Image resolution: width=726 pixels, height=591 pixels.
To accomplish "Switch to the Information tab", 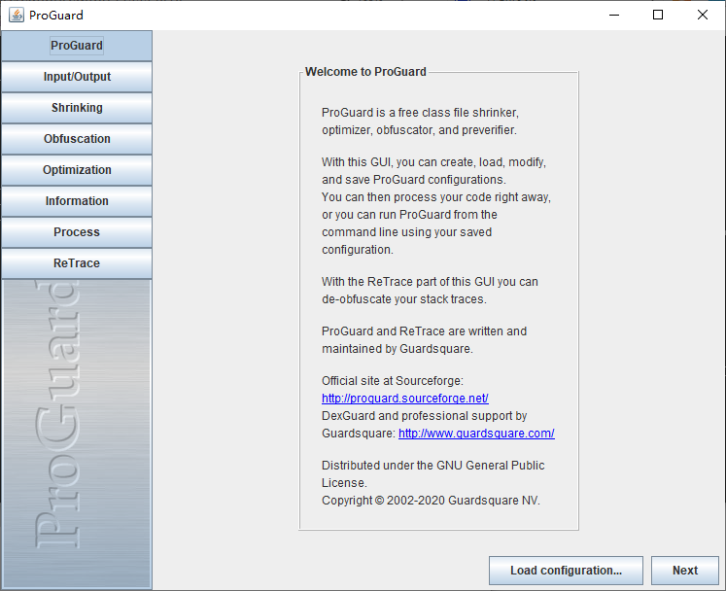I will coord(77,201).
